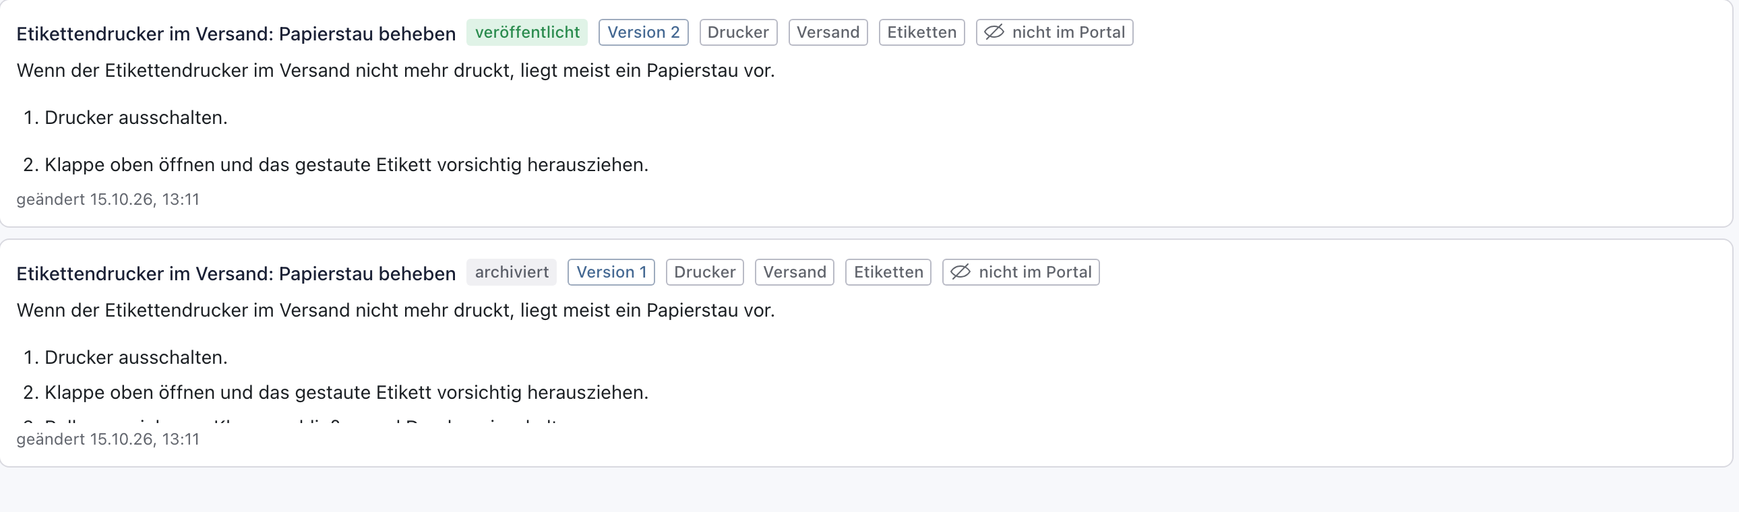Open the archived article title with Version 1

(x=237, y=274)
